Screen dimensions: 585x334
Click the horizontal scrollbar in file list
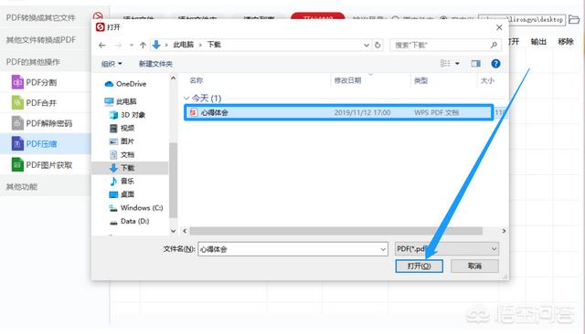click(335, 231)
